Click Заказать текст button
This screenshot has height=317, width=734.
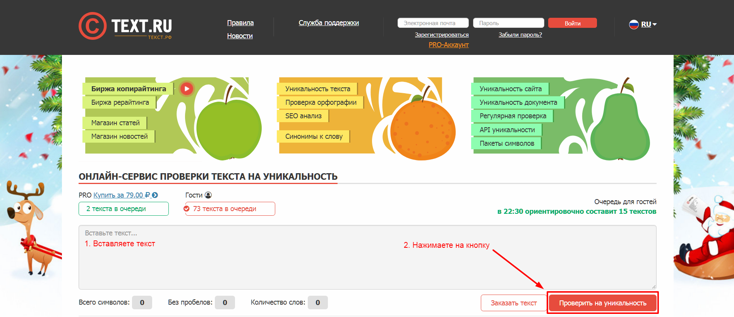coord(514,303)
